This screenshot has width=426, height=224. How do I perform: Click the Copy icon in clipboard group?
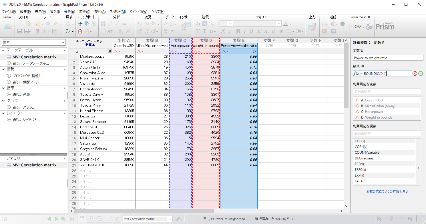click(x=87, y=24)
